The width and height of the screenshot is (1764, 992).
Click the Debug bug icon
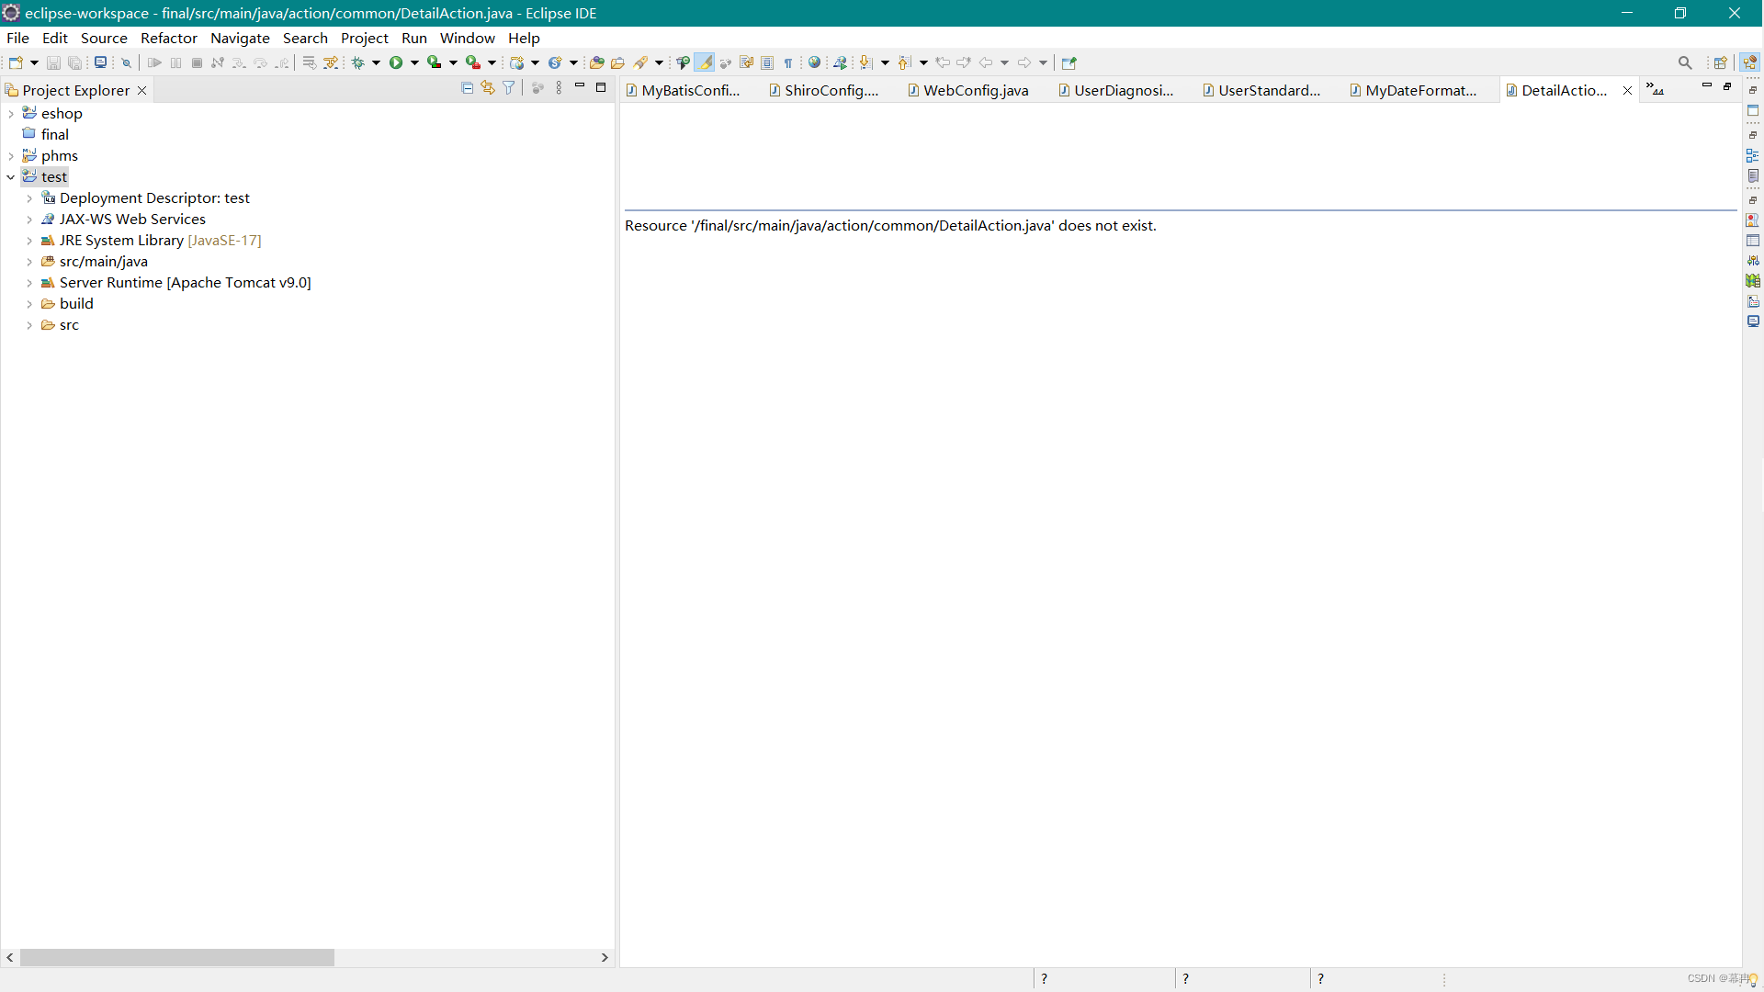point(358,62)
